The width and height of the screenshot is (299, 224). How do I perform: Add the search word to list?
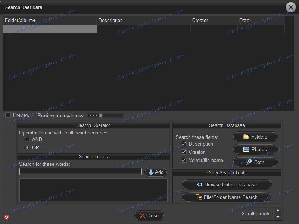(x=156, y=172)
